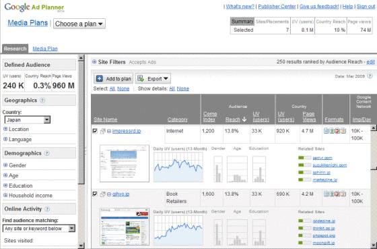Screen dimensions: 377x249
Task: Uncheck the gihyo.jp row checkbox
Action: (x=95, y=194)
